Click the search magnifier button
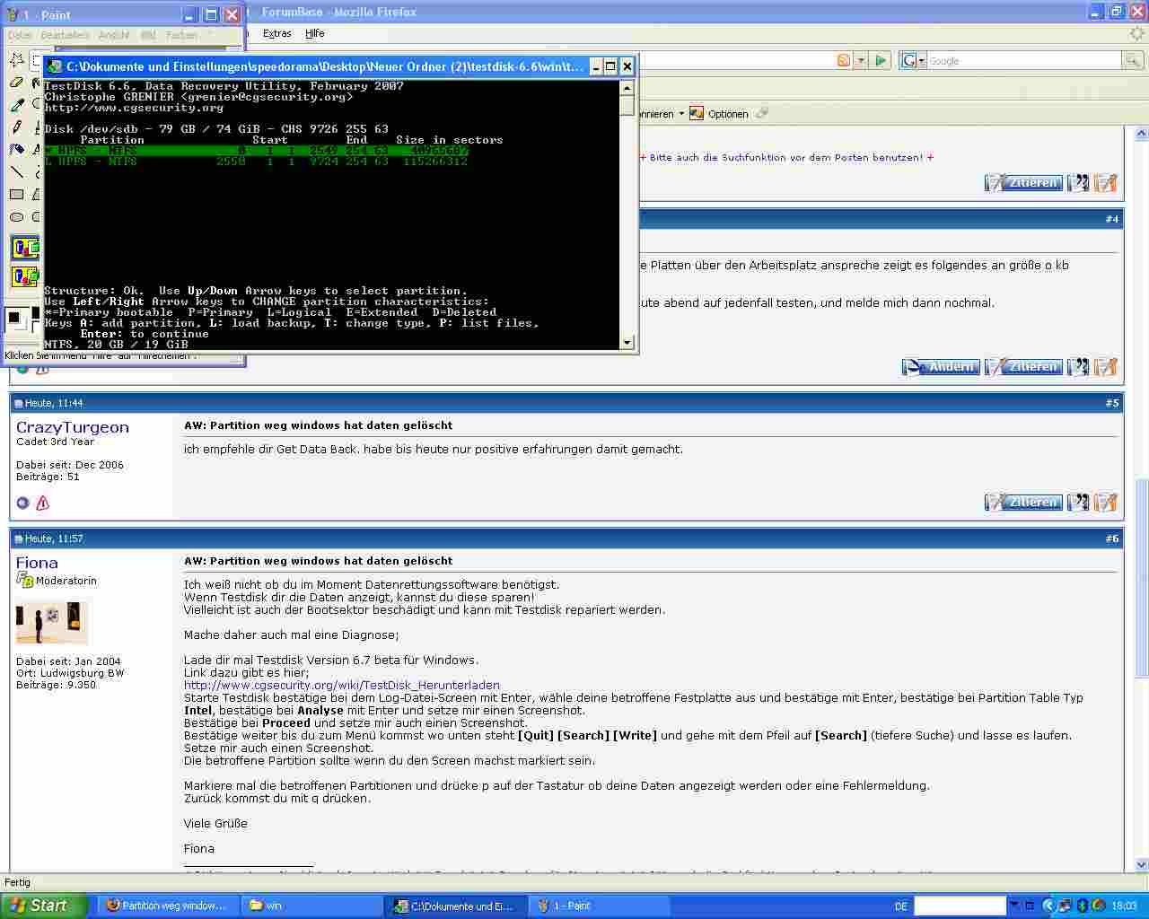1149x919 pixels. point(1133,60)
